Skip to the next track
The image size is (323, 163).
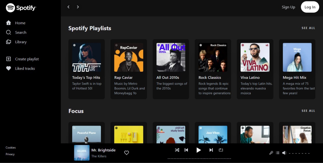pyautogui.click(x=211, y=150)
